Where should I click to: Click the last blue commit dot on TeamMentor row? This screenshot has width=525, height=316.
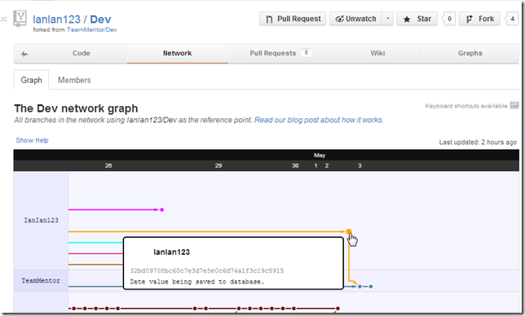pos(371,287)
